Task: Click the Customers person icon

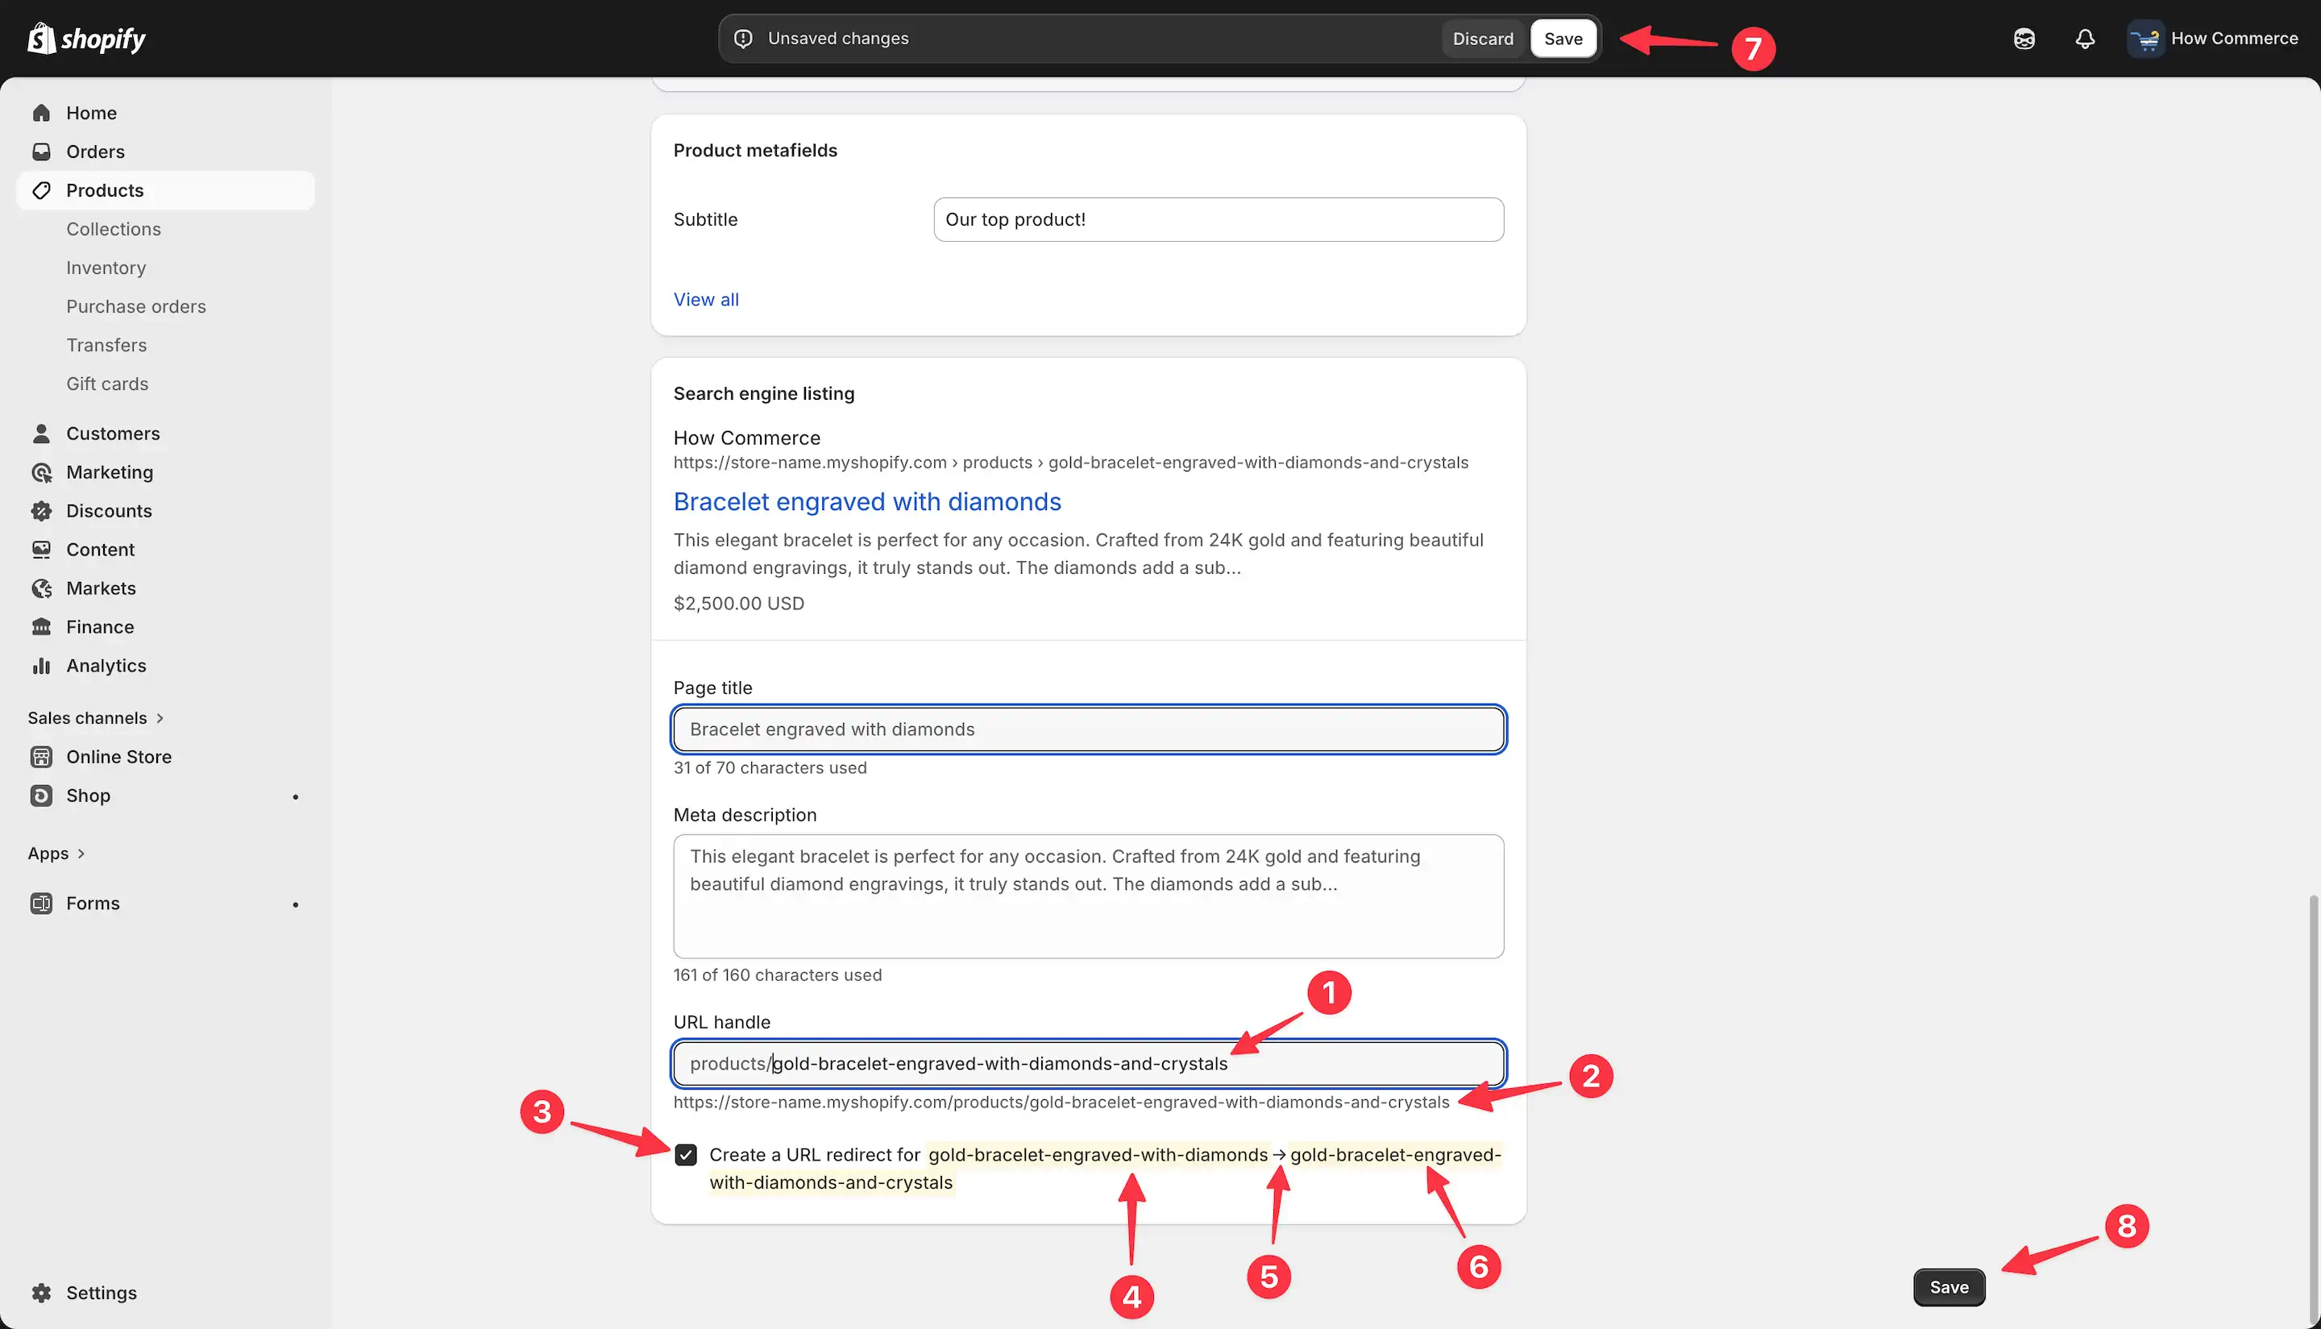Action: [x=41, y=434]
